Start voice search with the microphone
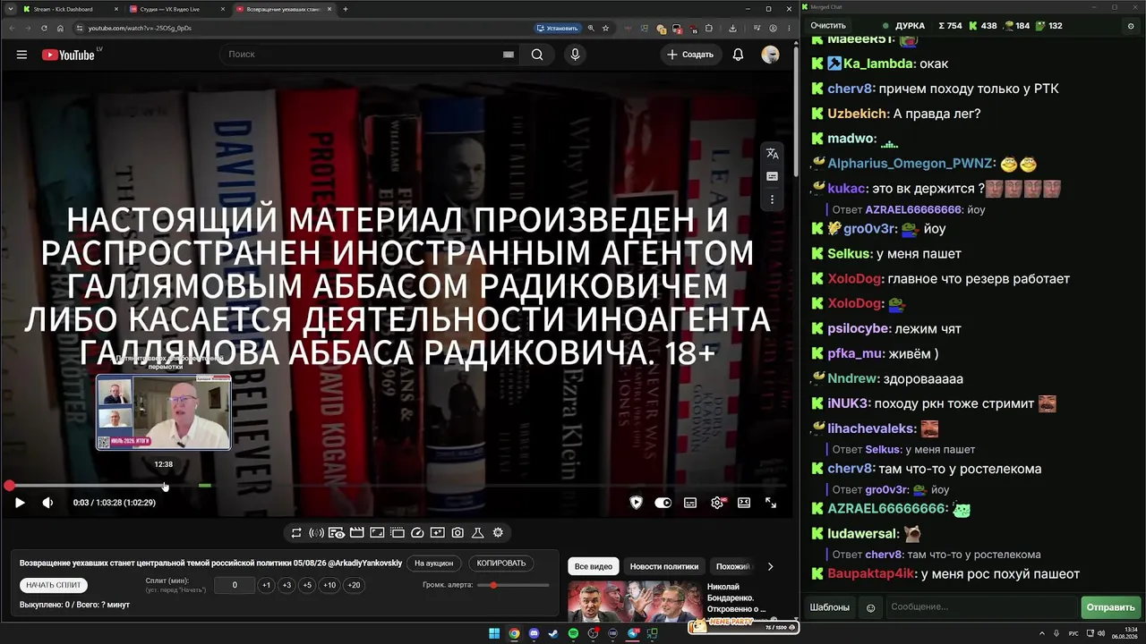1146x644 pixels. tap(575, 55)
